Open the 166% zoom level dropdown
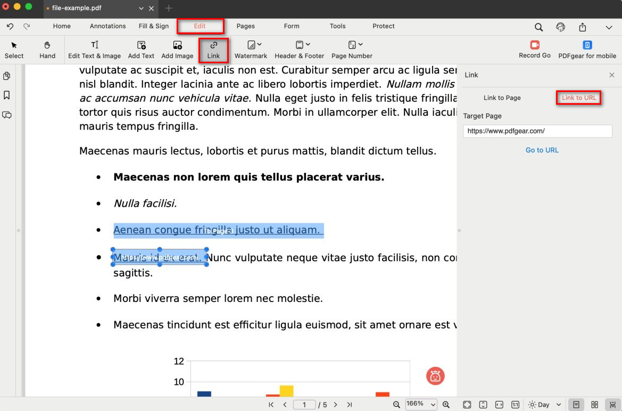The height and width of the screenshot is (411, 622). pyautogui.click(x=421, y=404)
